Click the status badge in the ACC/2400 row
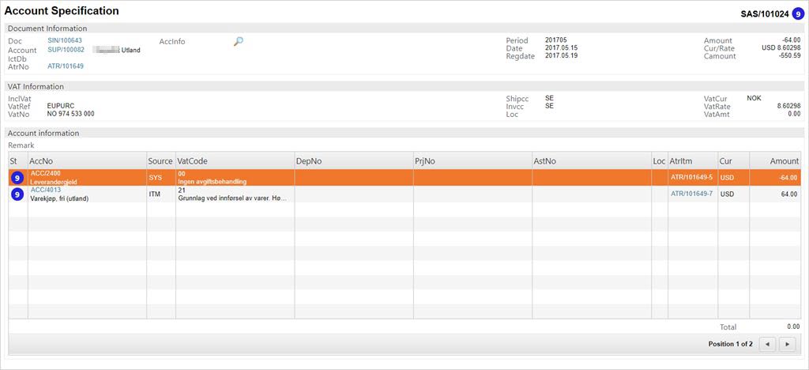 17,178
